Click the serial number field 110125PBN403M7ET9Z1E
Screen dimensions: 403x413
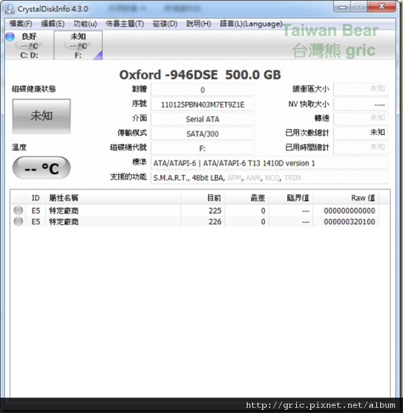[202, 105]
